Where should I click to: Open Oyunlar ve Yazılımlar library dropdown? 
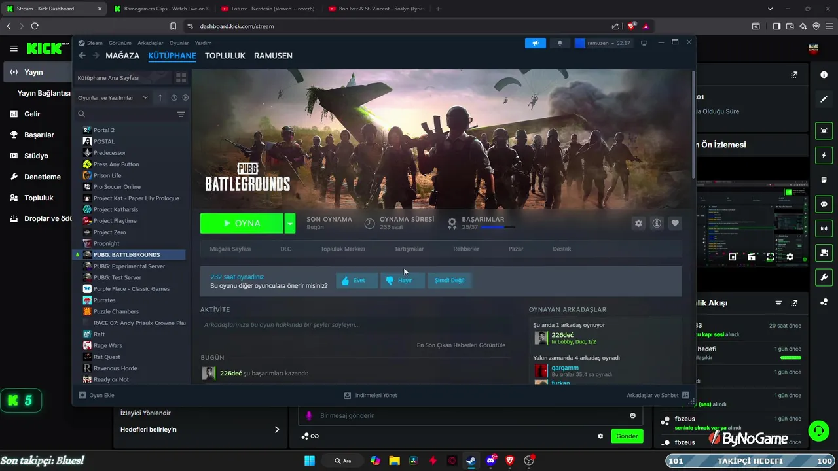pos(114,97)
